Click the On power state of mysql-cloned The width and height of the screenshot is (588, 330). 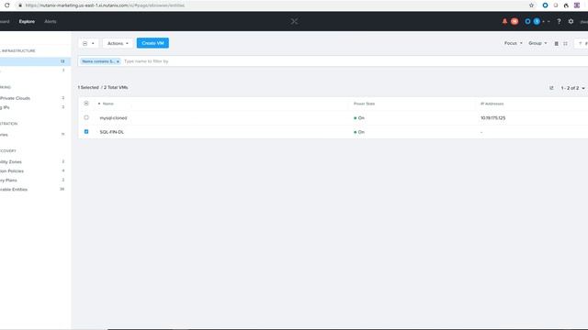359,118
